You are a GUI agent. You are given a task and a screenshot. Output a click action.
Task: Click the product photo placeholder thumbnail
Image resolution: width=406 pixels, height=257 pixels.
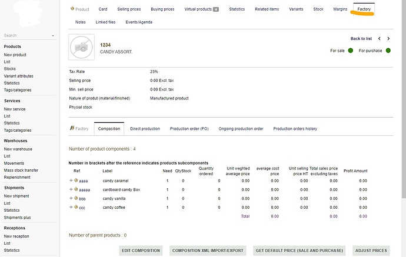[x=82, y=47]
